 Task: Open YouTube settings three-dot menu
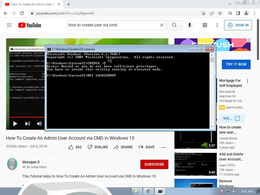click(217, 25)
